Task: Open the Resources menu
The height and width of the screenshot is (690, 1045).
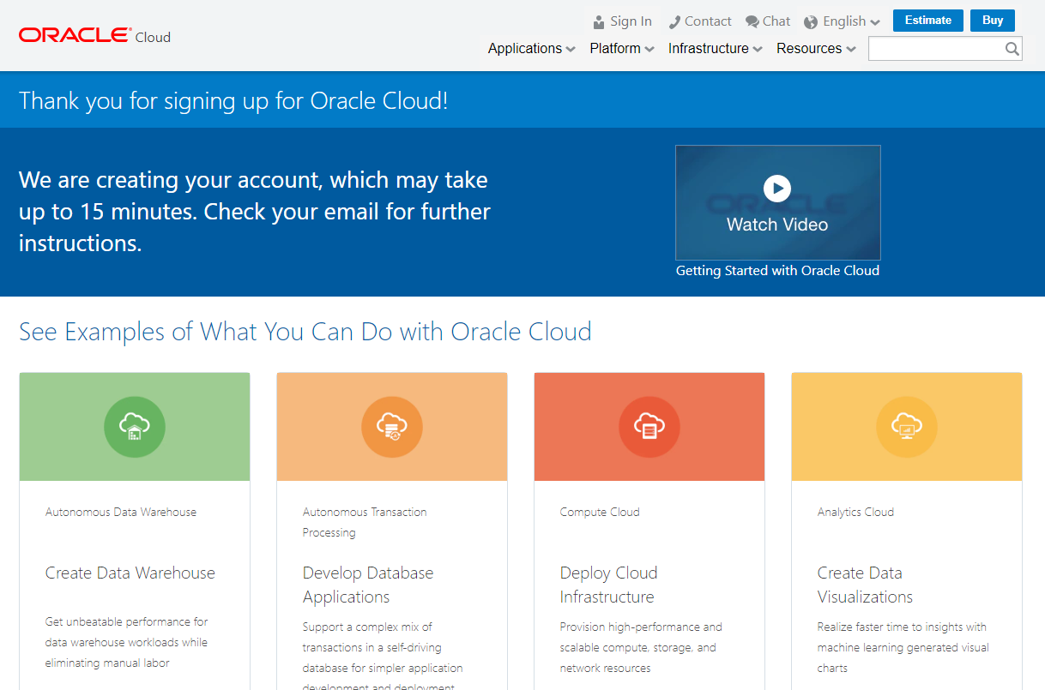Action: coord(817,49)
